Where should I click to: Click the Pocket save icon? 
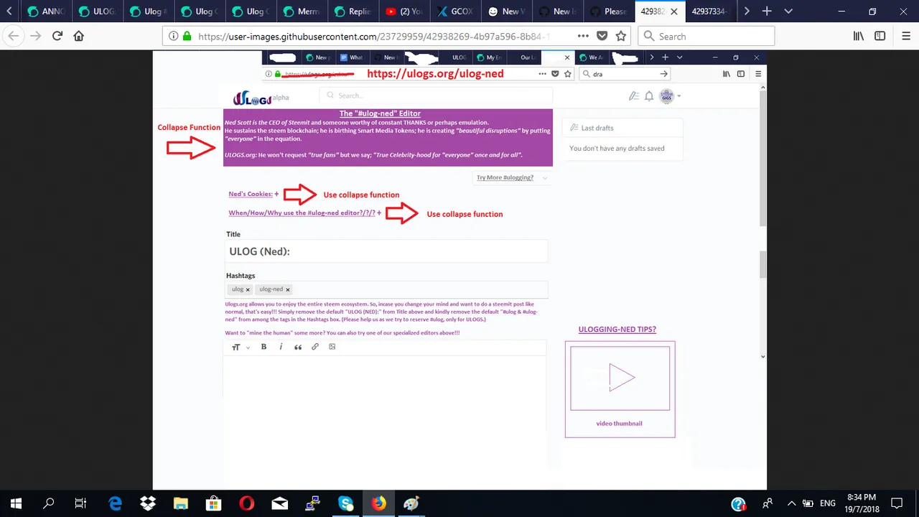pos(602,36)
